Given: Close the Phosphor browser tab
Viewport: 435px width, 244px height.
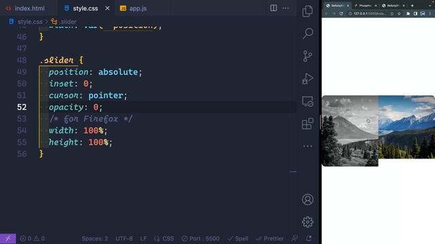Looking at the screenshot, I should pos(376,5).
